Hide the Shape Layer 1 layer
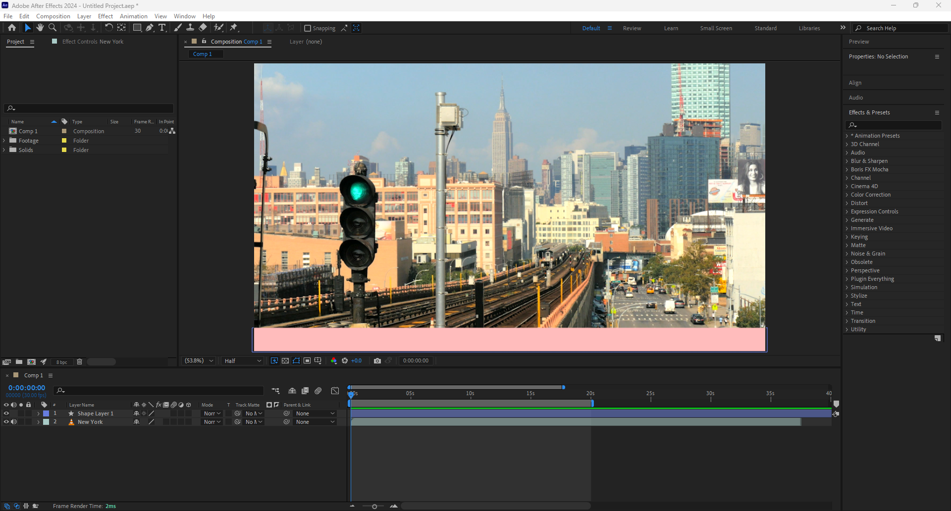The image size is (951, 511). 6,413
